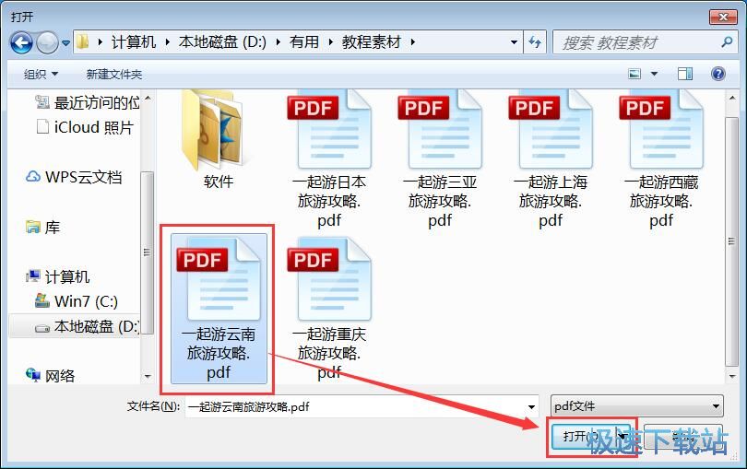Select 本地磁盘 (D:) in navigation pane

pyautogui.click(x=86, y=326)
